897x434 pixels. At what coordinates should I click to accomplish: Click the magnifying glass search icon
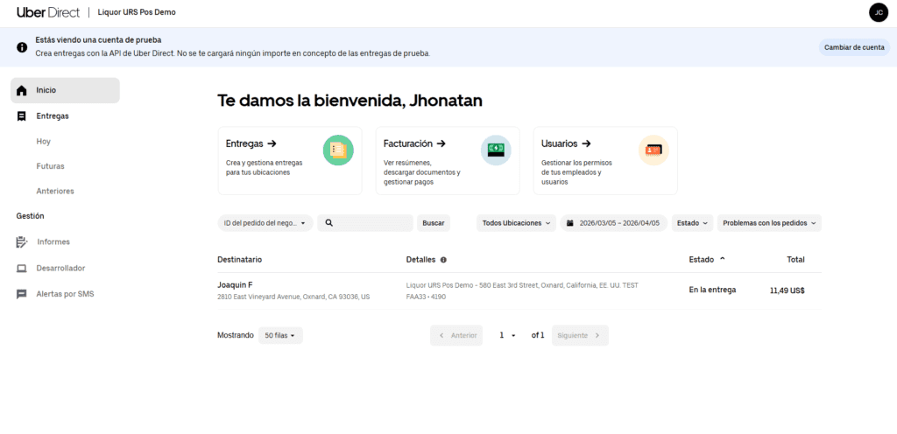click(x=329, y=223)
